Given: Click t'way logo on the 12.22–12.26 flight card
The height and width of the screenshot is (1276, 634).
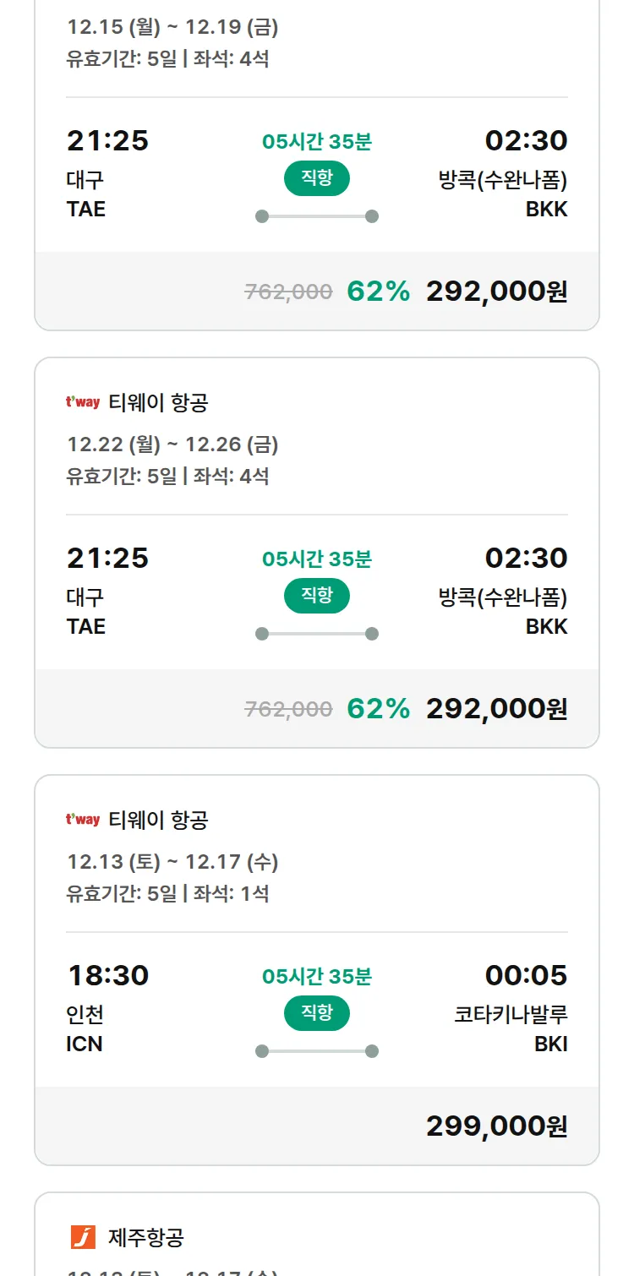Looking at the screenshot, I should coord(83,402).
